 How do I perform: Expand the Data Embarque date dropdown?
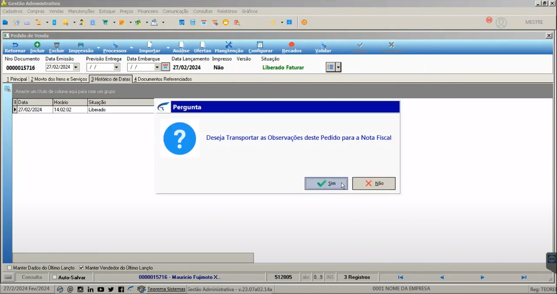(x=157, y=67)
